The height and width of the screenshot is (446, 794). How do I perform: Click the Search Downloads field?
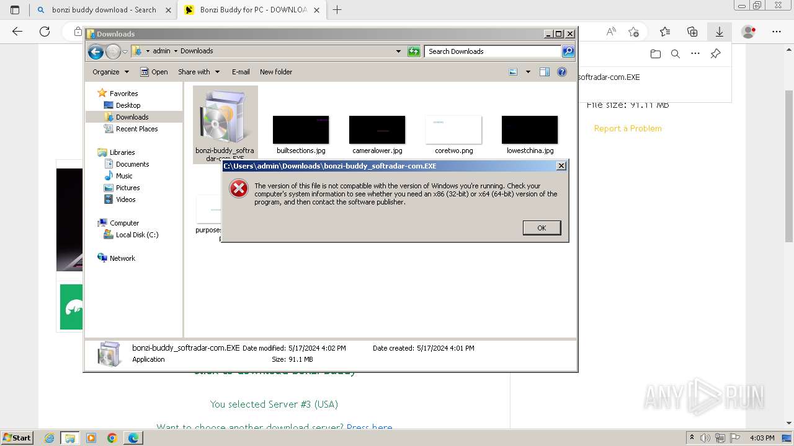pos(493,51)
